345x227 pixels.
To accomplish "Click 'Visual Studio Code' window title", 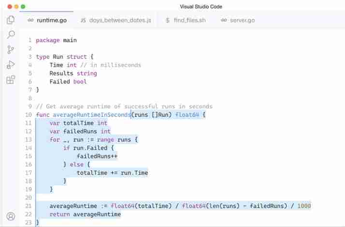I will tap(201, 7).
